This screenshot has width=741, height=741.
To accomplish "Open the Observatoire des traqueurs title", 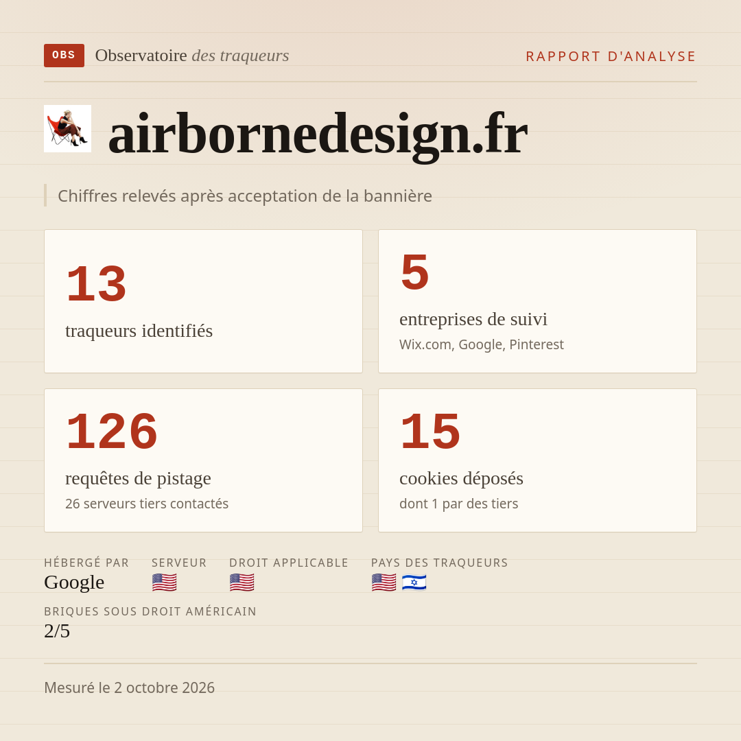I will click(x=192, y=56).
